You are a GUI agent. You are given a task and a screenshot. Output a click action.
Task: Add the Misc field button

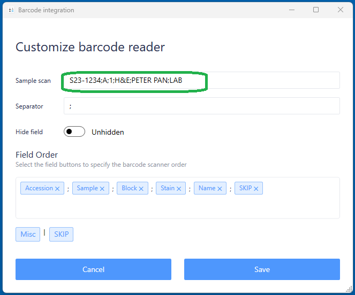28,234
